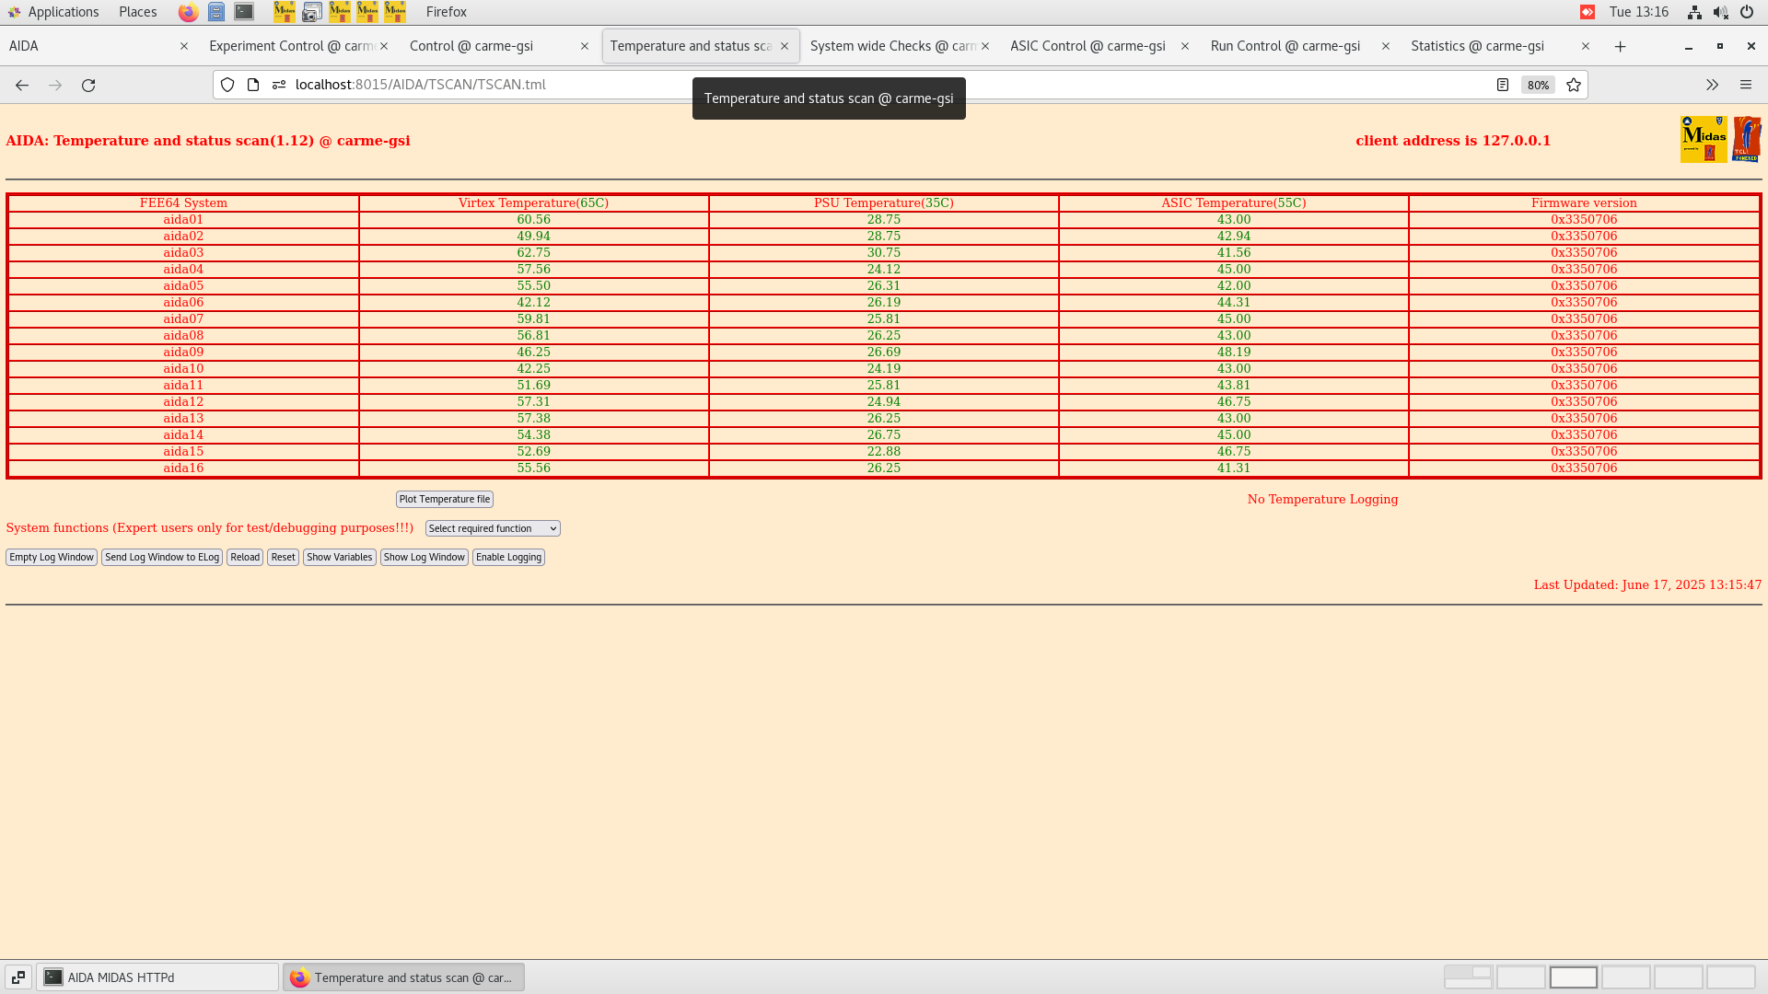Open new tab with plus icon

click(x=1620, y=46)
